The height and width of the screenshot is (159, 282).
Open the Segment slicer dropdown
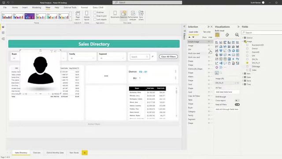pyautogui.click(x=123, y=58)
